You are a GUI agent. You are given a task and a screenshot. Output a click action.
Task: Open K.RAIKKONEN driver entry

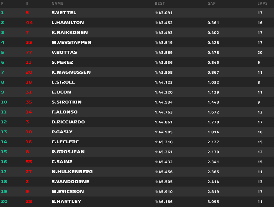coord(70,32)
